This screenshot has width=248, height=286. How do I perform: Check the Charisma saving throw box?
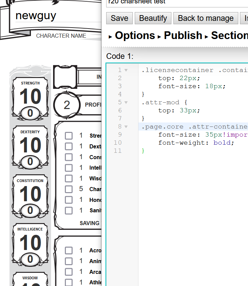coord(69,189)
